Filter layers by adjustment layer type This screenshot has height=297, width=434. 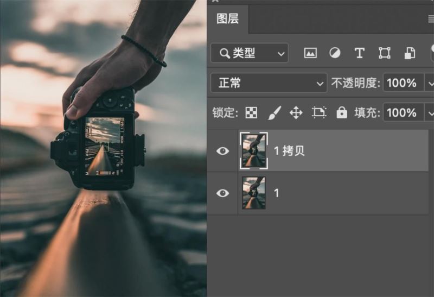(335, 53)
